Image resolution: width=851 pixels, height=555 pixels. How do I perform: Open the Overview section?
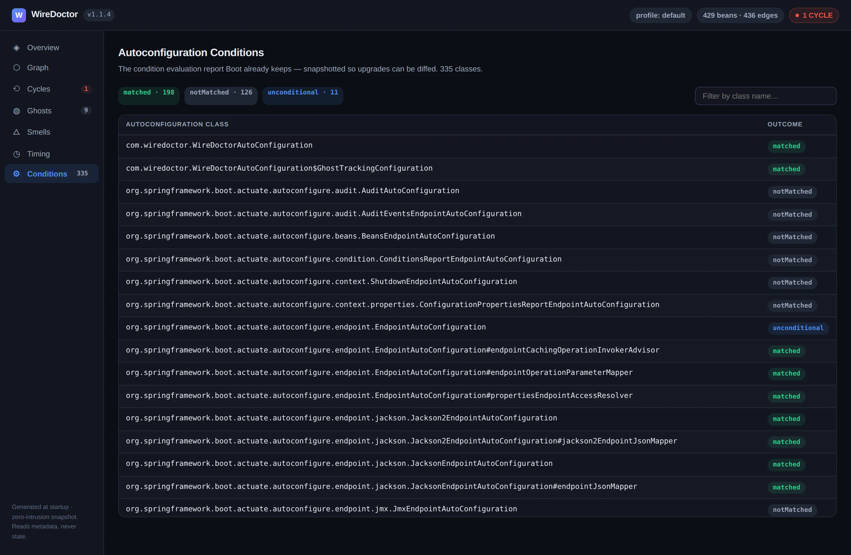click(x=51, y=48)
